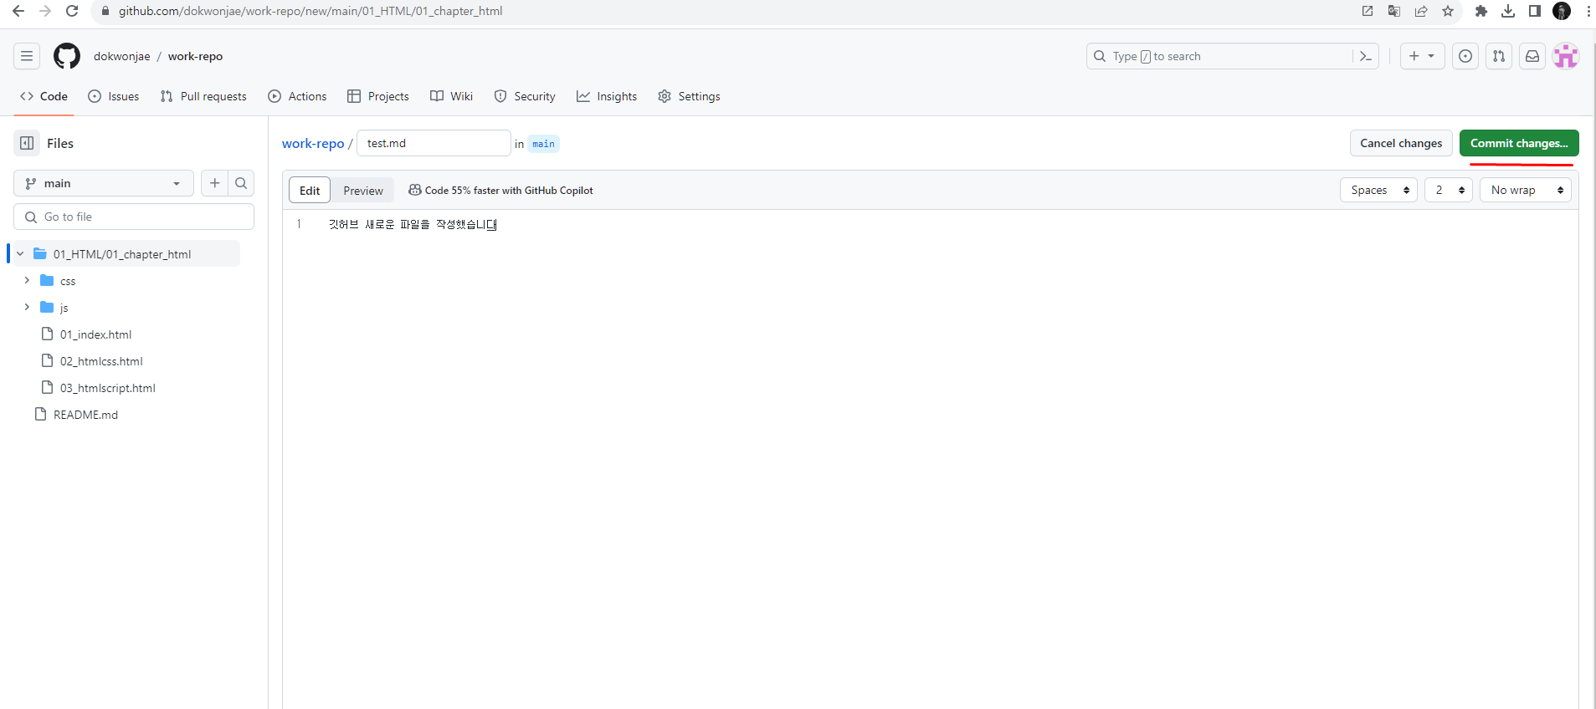1596x709 pixels.
Task: Switch editor to Preview mode
Action: coord(363,191)
